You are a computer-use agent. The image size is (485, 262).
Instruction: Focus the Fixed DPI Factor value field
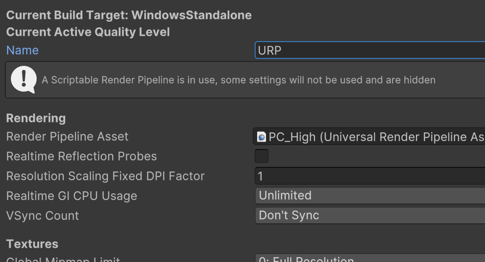(370, 176)
